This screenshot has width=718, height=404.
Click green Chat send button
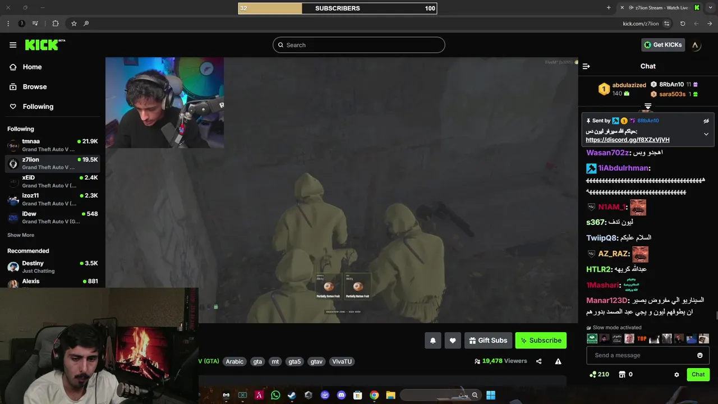[698, 374]
